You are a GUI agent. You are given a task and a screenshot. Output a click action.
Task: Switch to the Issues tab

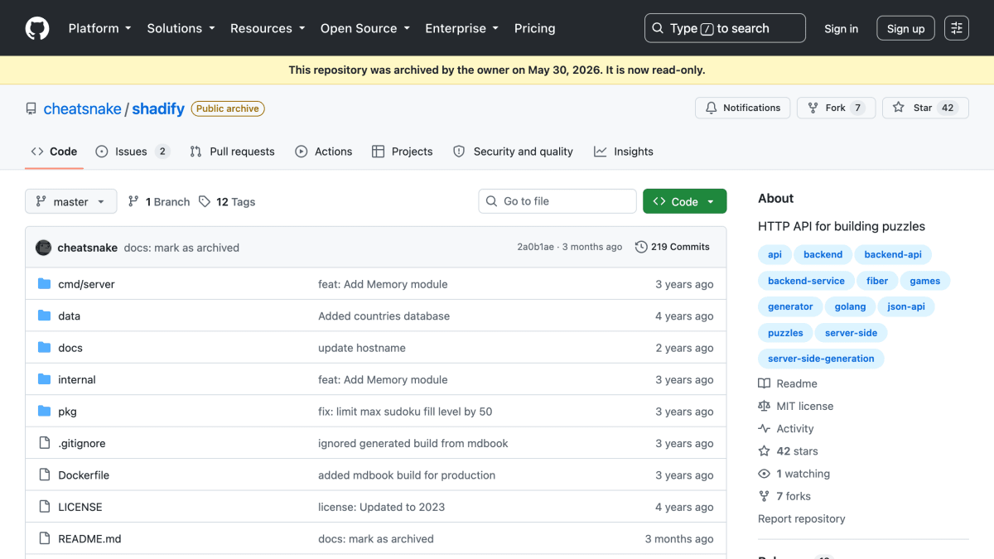[x=133, y=152]
